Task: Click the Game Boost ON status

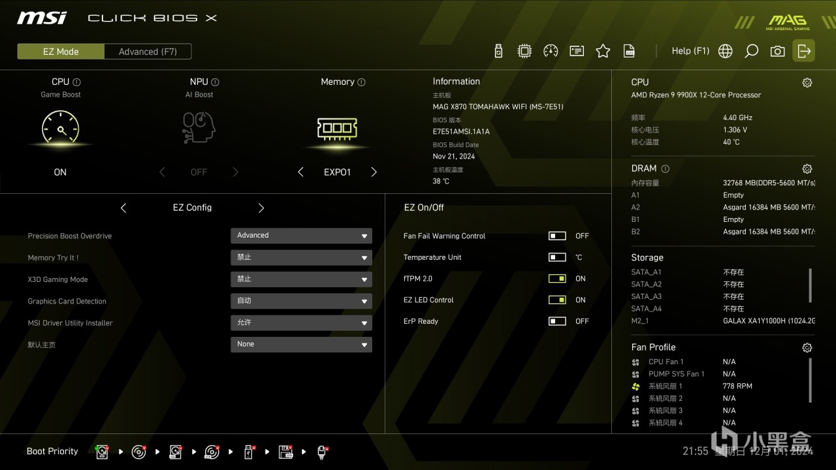Action: pyautogui.click(x=60, y=172)
